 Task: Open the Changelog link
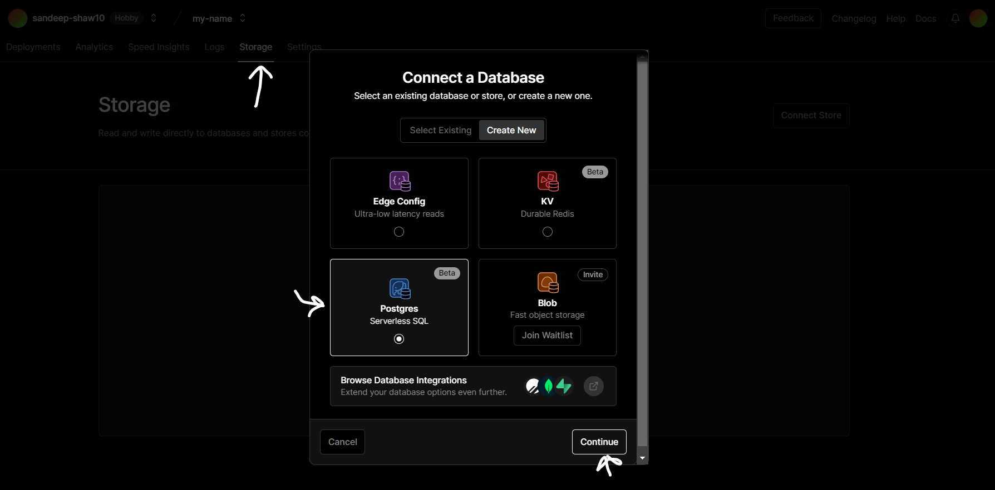[854, 18]
